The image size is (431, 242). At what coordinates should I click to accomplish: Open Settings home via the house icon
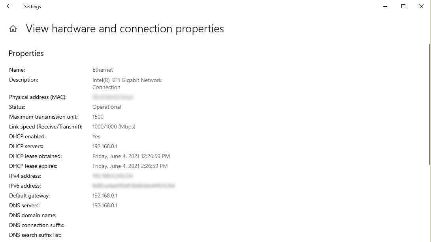pyautogui.click(x=13, y=28)
